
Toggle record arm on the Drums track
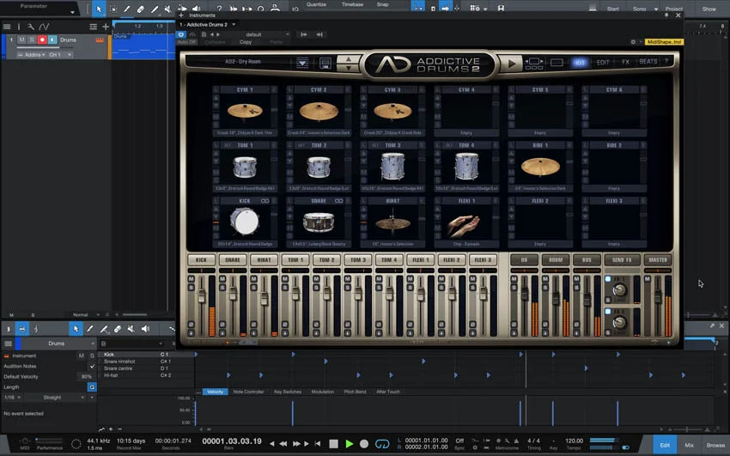(x=41, y=40)
